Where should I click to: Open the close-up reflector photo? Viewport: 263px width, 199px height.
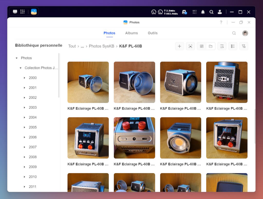(x=134, y=82)
